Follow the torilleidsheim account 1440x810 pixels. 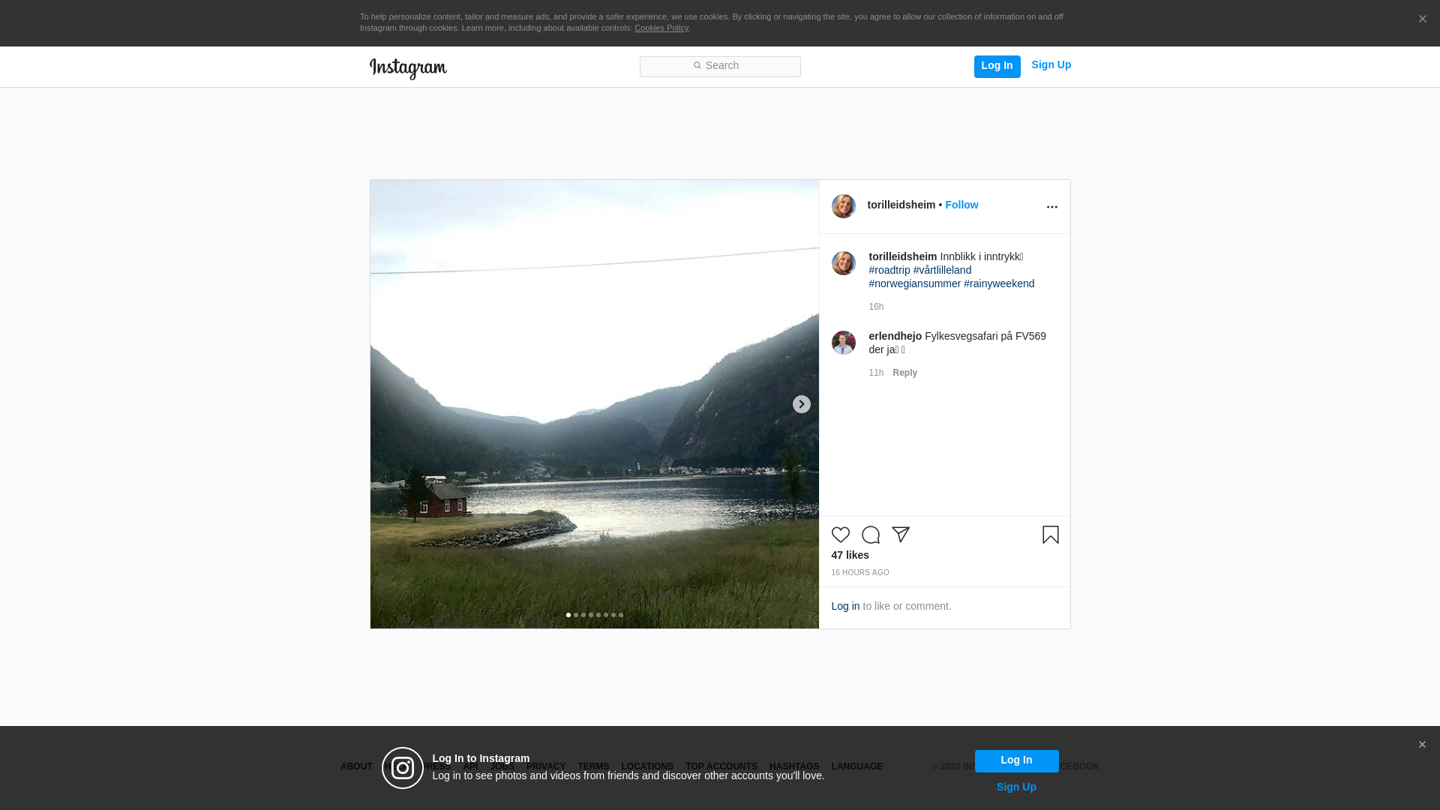[x=961, y=205]
